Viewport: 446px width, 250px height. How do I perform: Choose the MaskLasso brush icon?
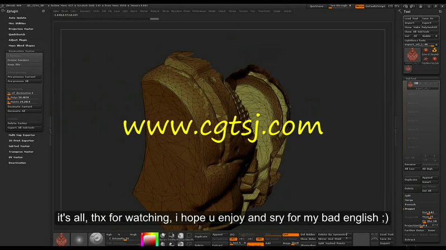(x=181, y=237)
